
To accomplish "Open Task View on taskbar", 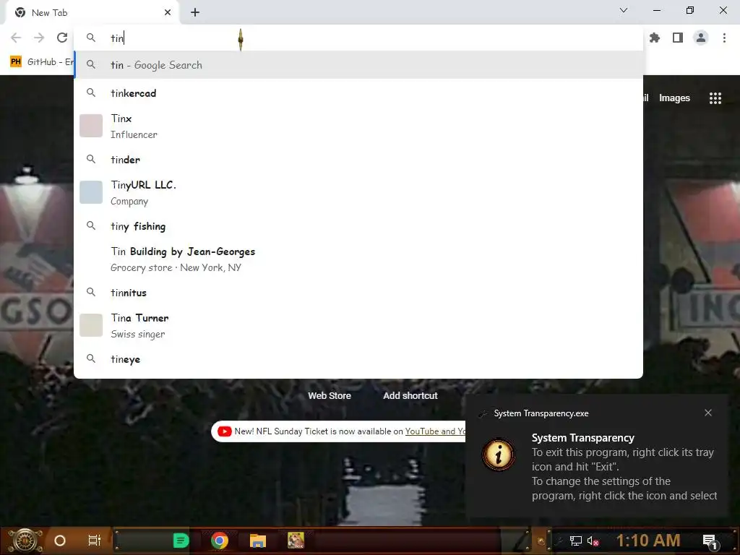I will pyautogui.click(x=95, y=541).
